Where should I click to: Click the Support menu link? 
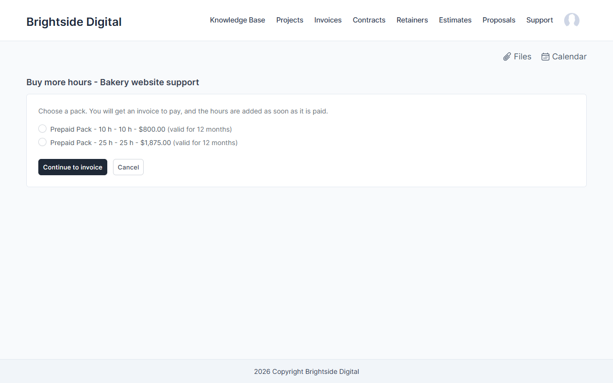pyautogui.click(x=540, y=20)
